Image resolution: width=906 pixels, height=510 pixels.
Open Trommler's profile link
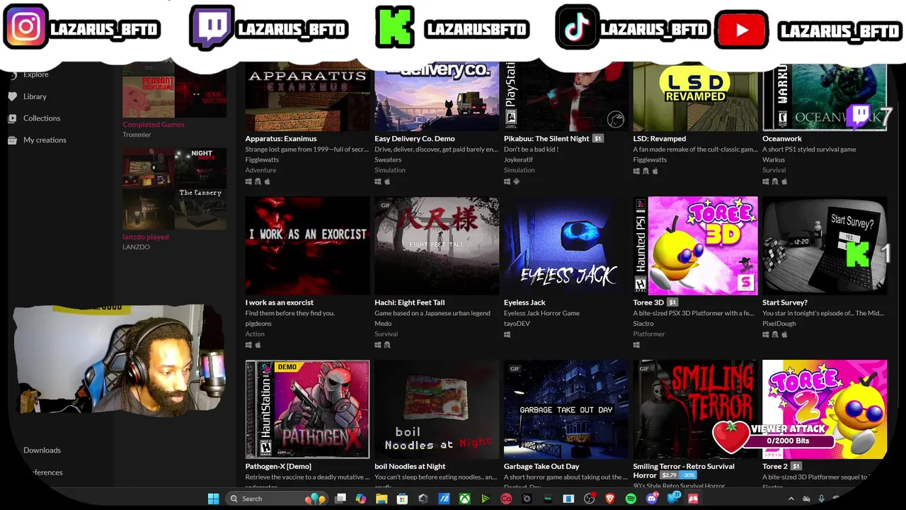[x=137, y=135]
